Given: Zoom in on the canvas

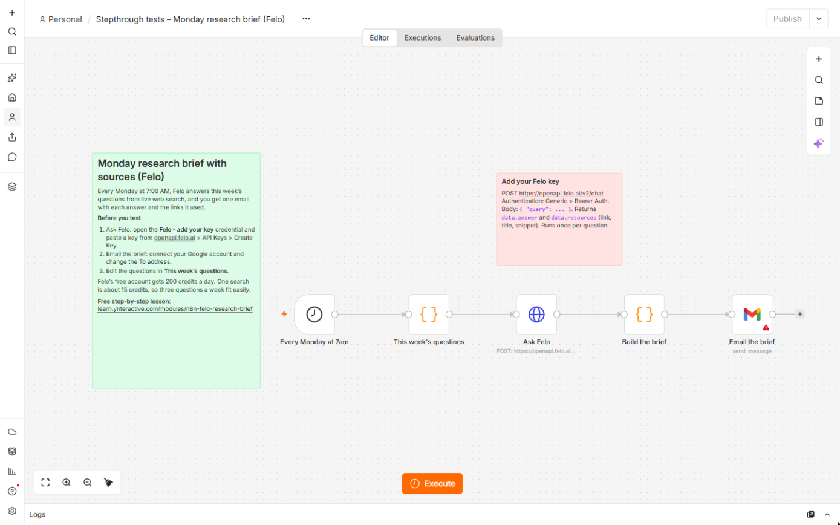Looking at the screenshot, I should click(x=67, y=483).
